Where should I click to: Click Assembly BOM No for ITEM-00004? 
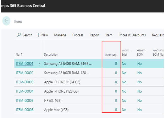pos(140,91)
